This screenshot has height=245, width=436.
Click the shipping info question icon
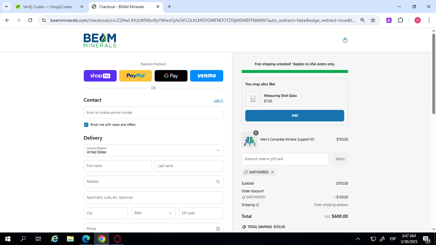pyautogui.click(x=258, y=205)
